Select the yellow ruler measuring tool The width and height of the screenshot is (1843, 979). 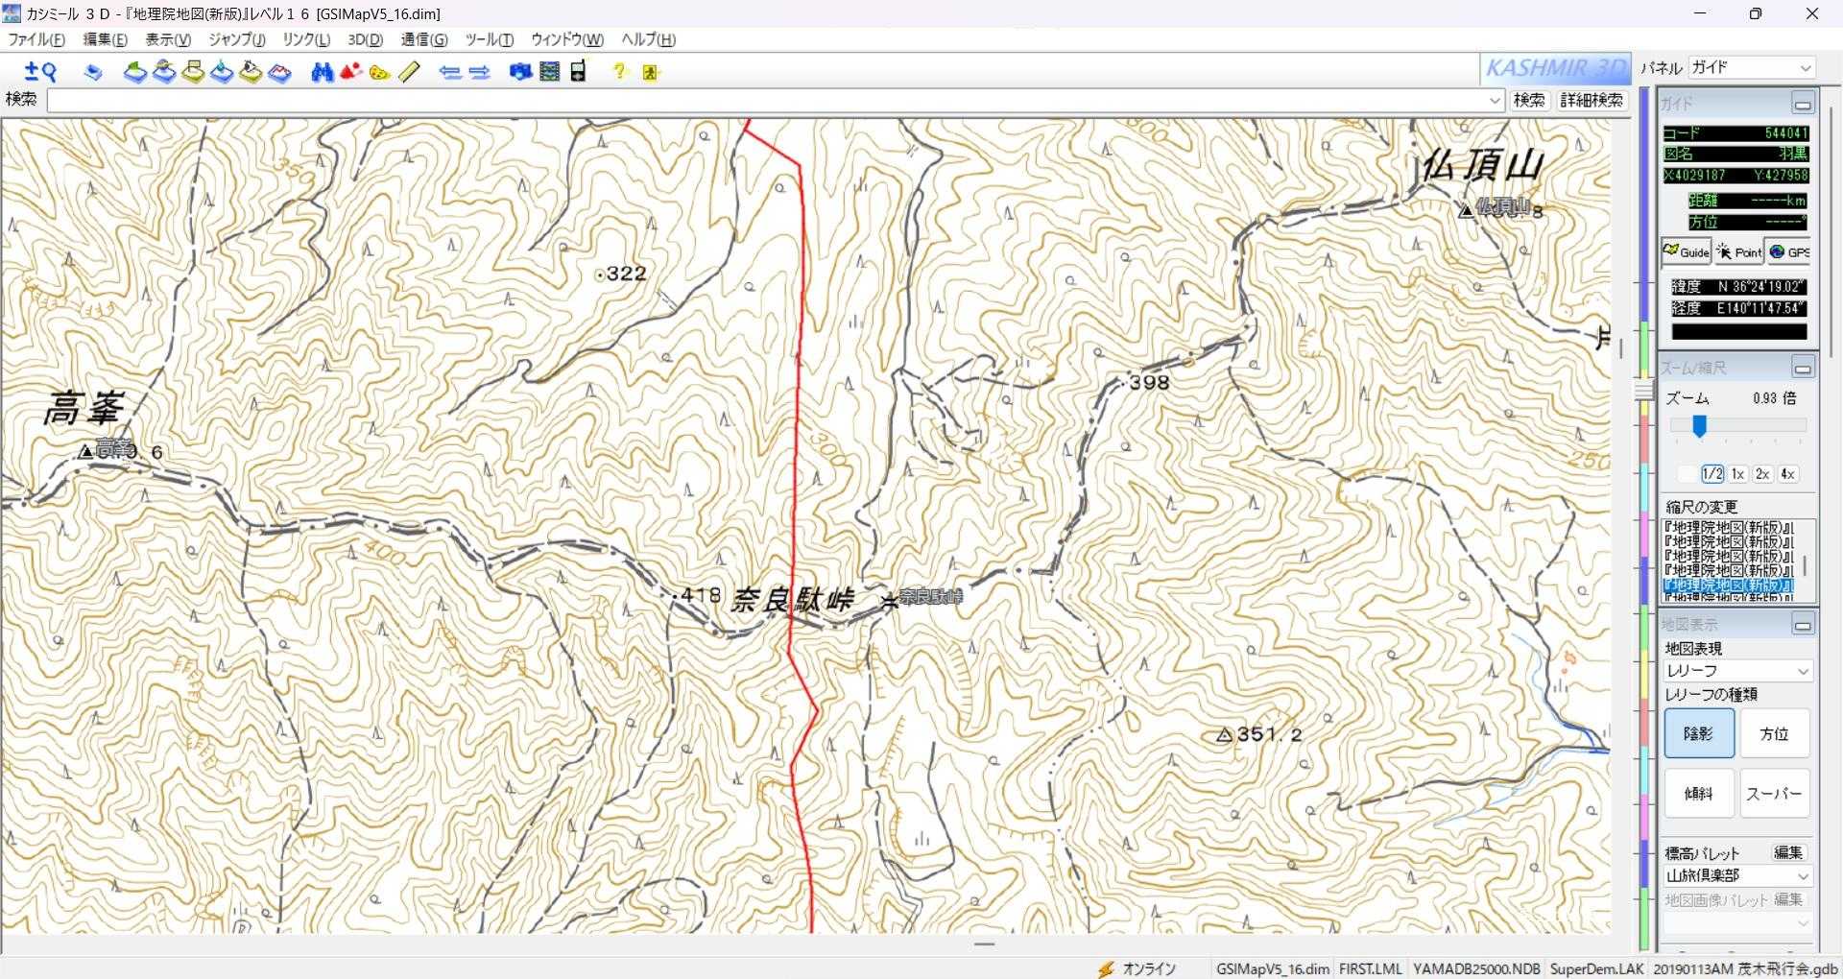tap(410, 72)
